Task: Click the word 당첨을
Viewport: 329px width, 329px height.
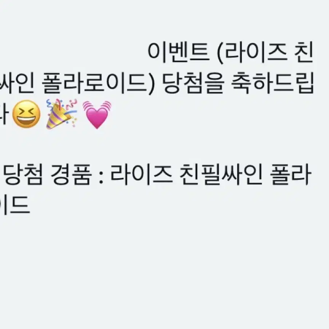Action: click(x=193, y=83)
